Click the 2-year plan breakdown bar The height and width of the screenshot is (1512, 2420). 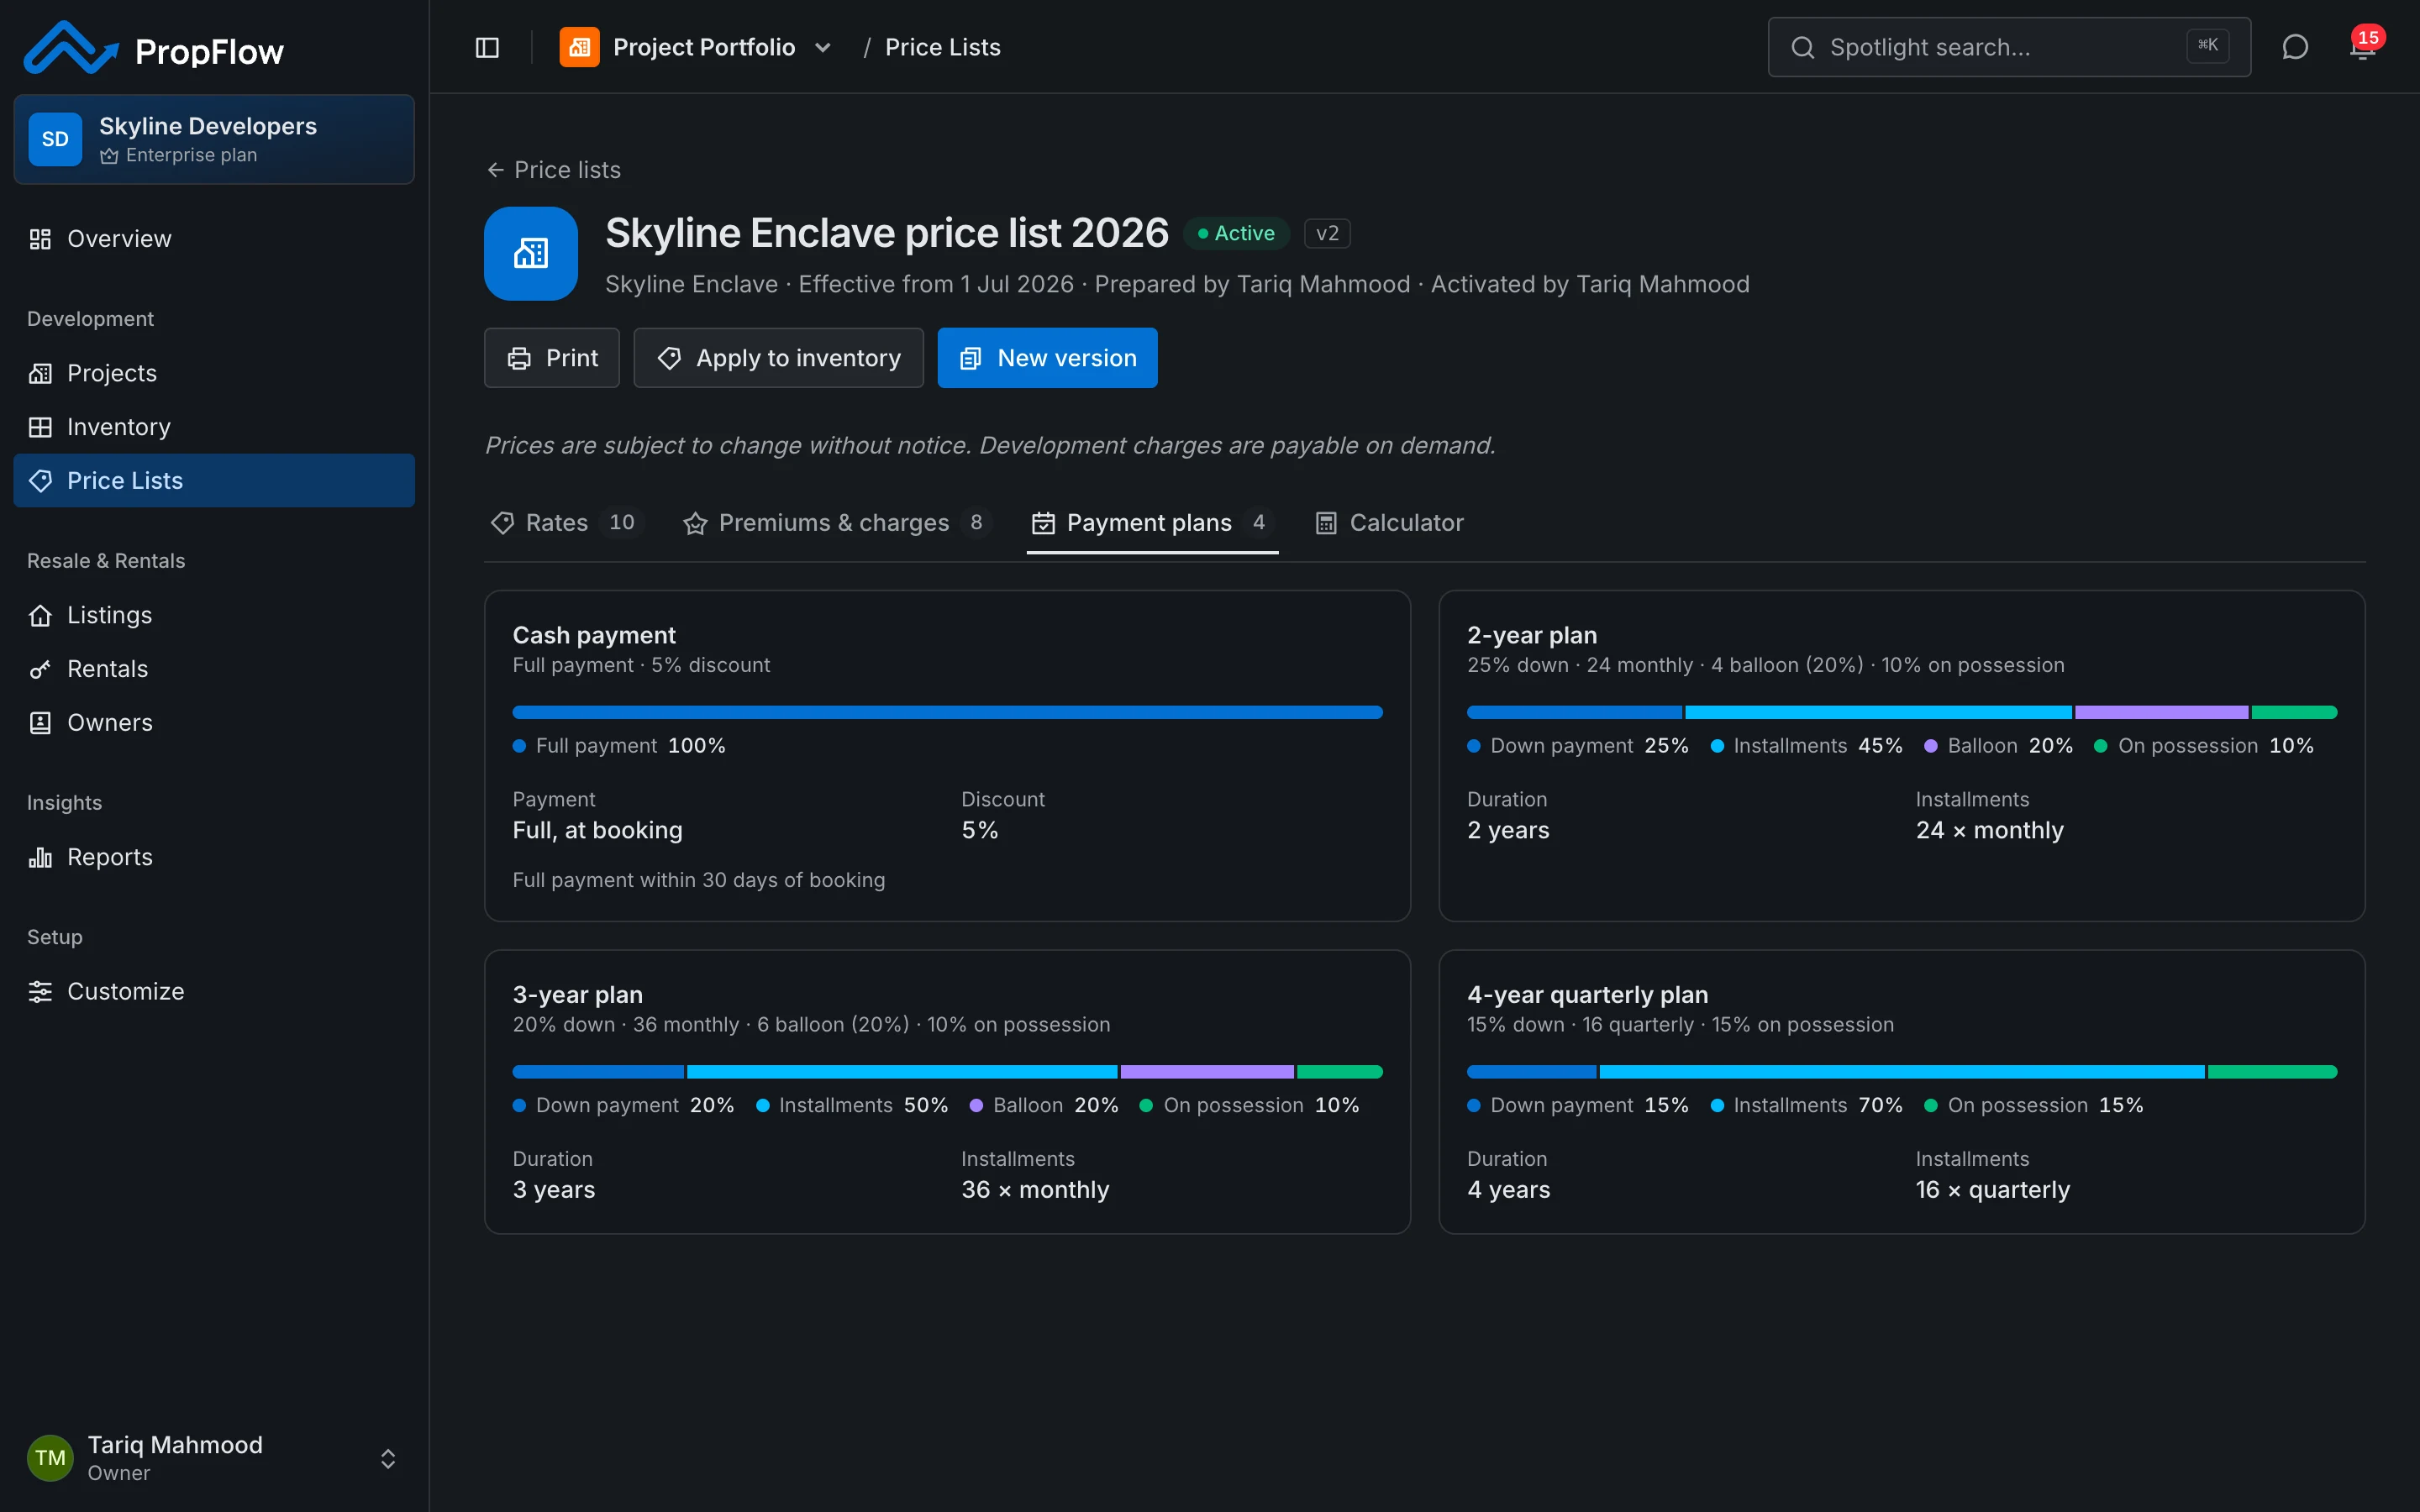coord(1901,712)
